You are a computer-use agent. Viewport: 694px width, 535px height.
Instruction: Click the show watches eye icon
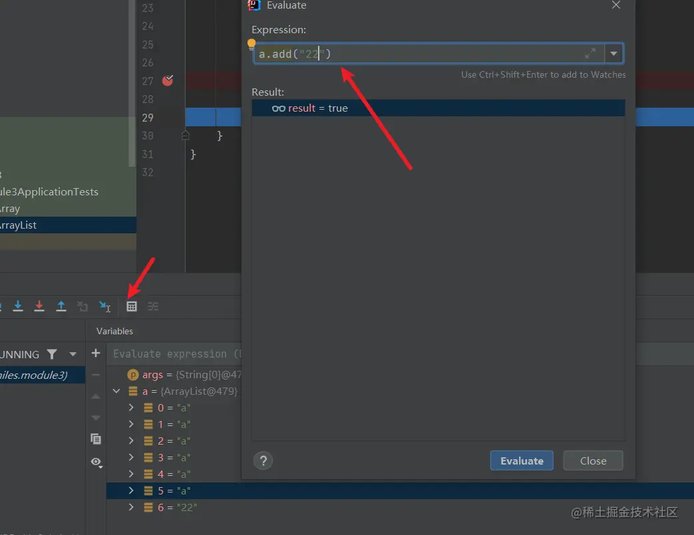[96, 462]
